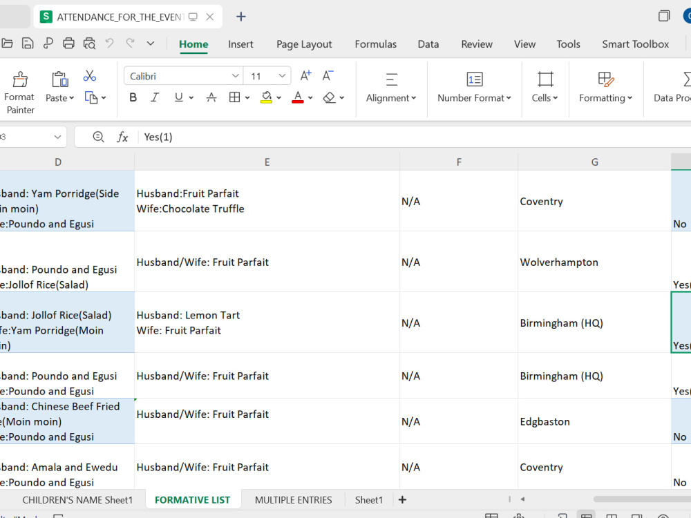Open the Paste options menu
This screenshot has width=691, height=518.
pyautogui.click(x=60, y=98)
